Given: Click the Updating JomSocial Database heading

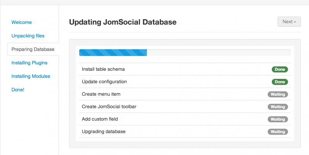Looking at the screenshot, I should (x=123, y=22).
